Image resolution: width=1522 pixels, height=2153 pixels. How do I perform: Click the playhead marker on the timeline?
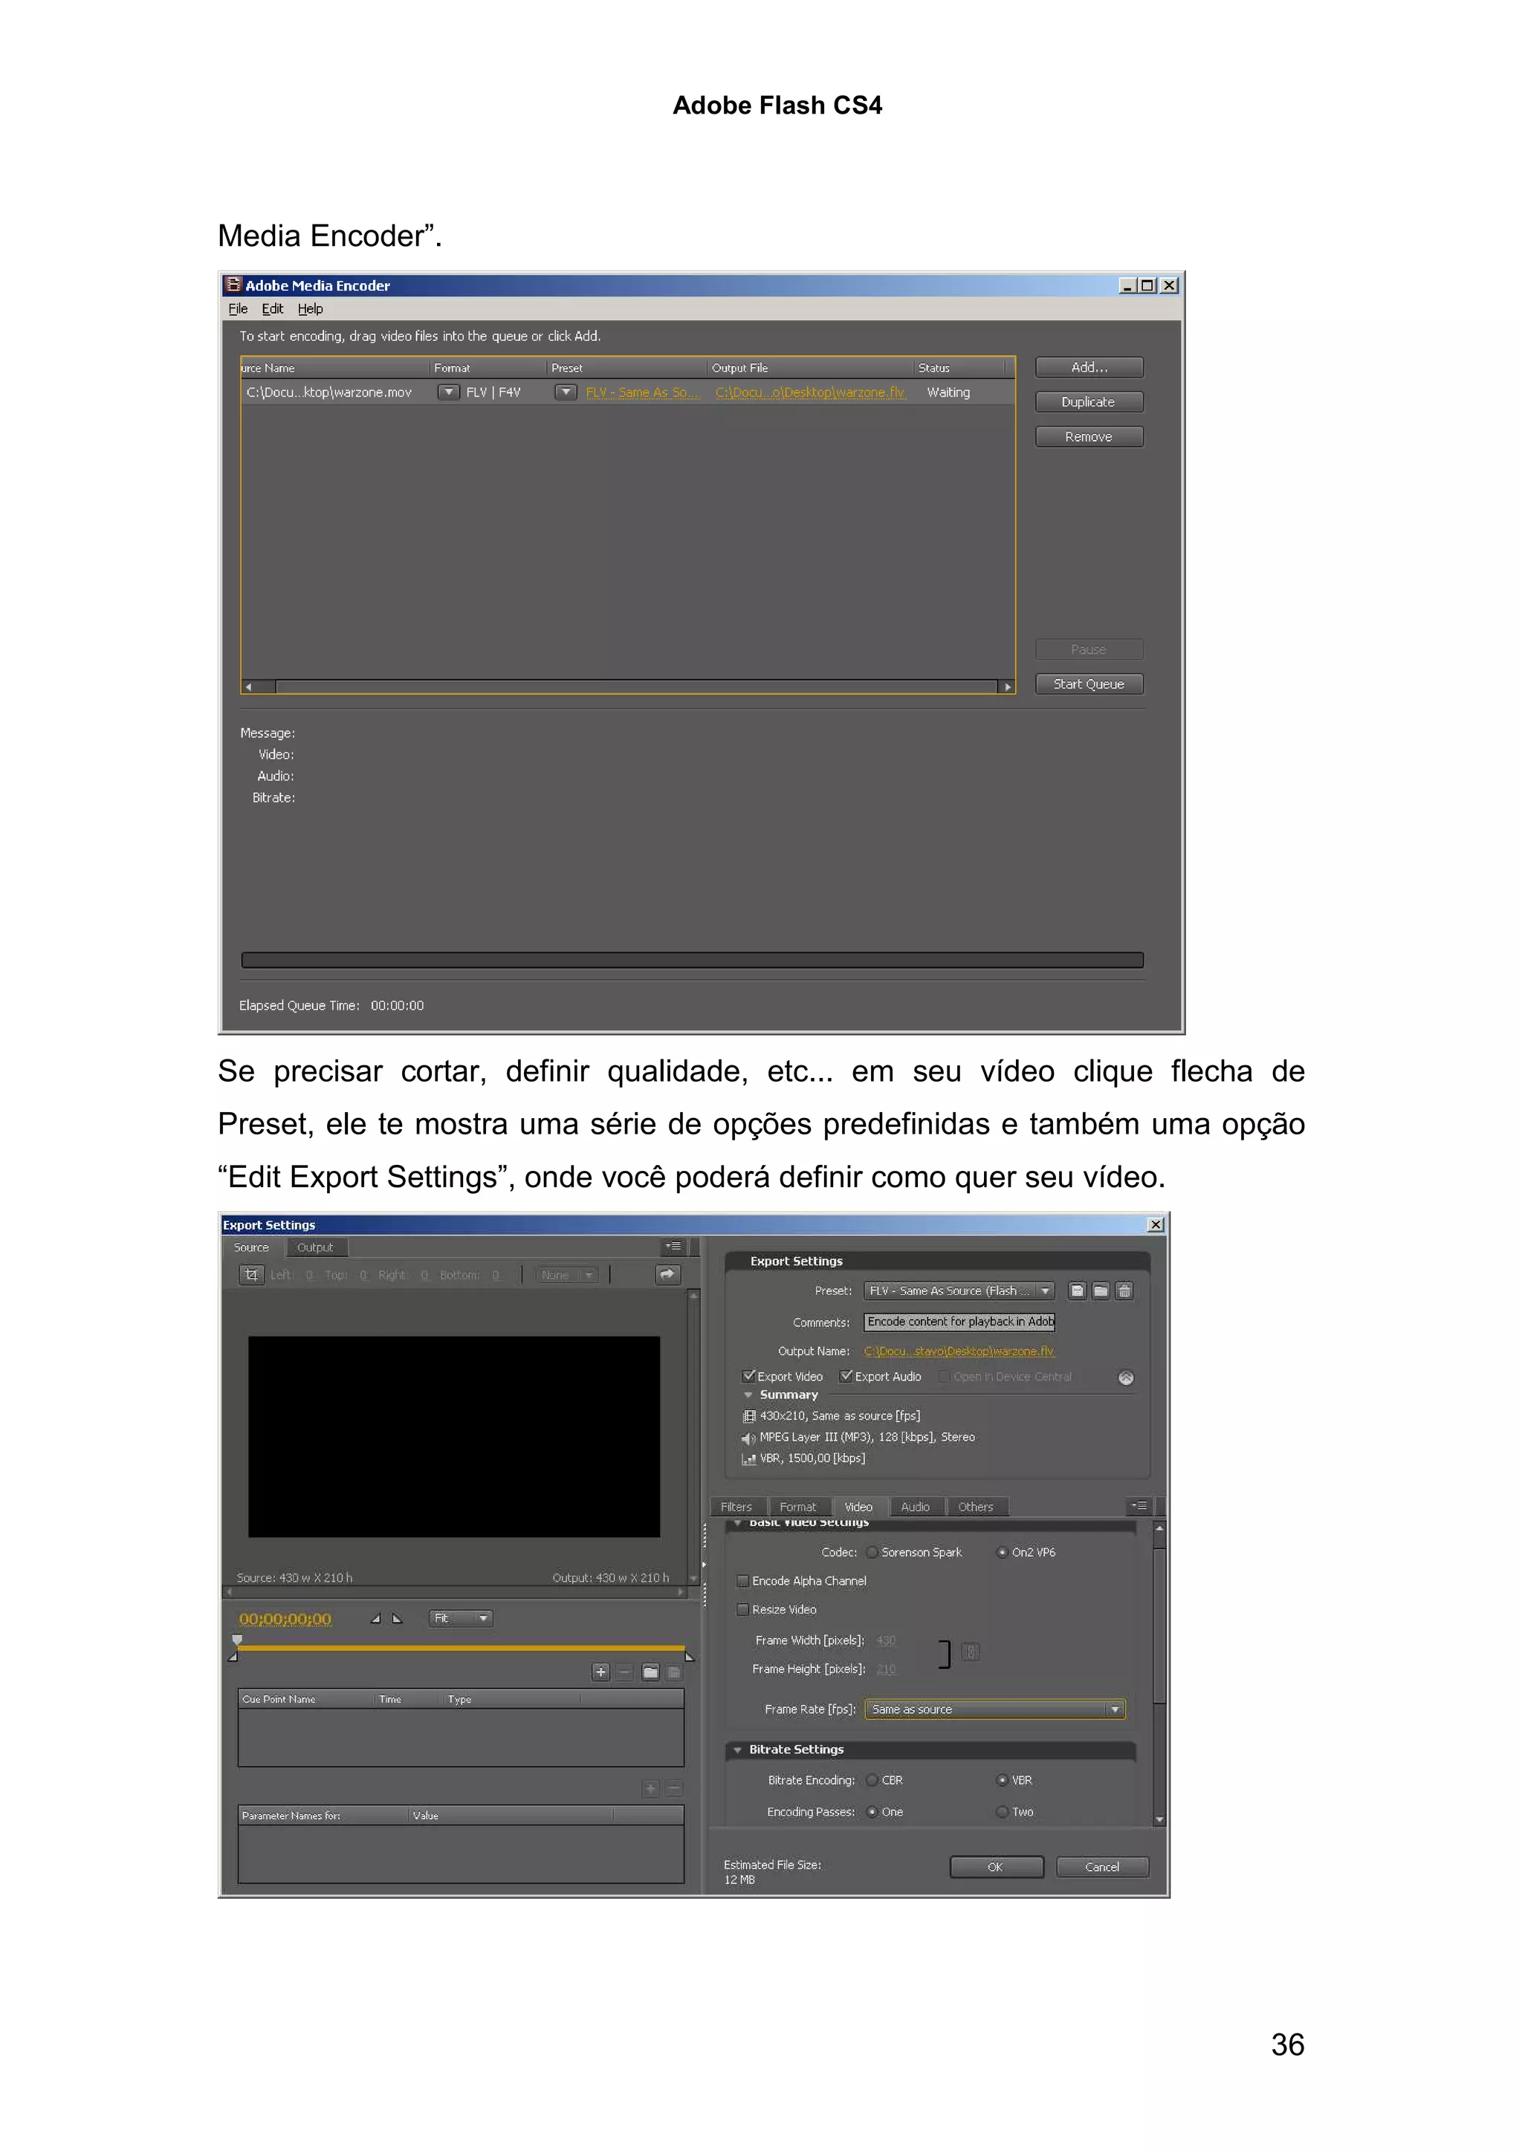(x=237, y=1640)
